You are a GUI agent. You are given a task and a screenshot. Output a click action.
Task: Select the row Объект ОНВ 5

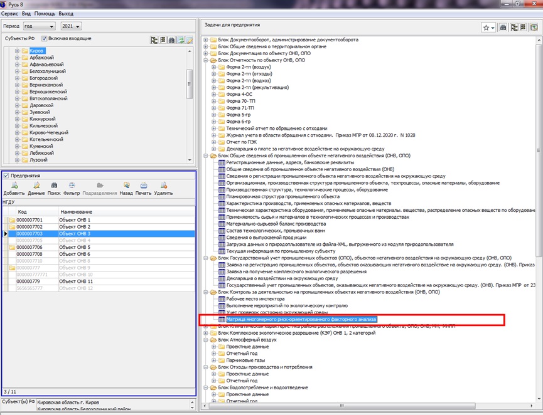point(75,248)
